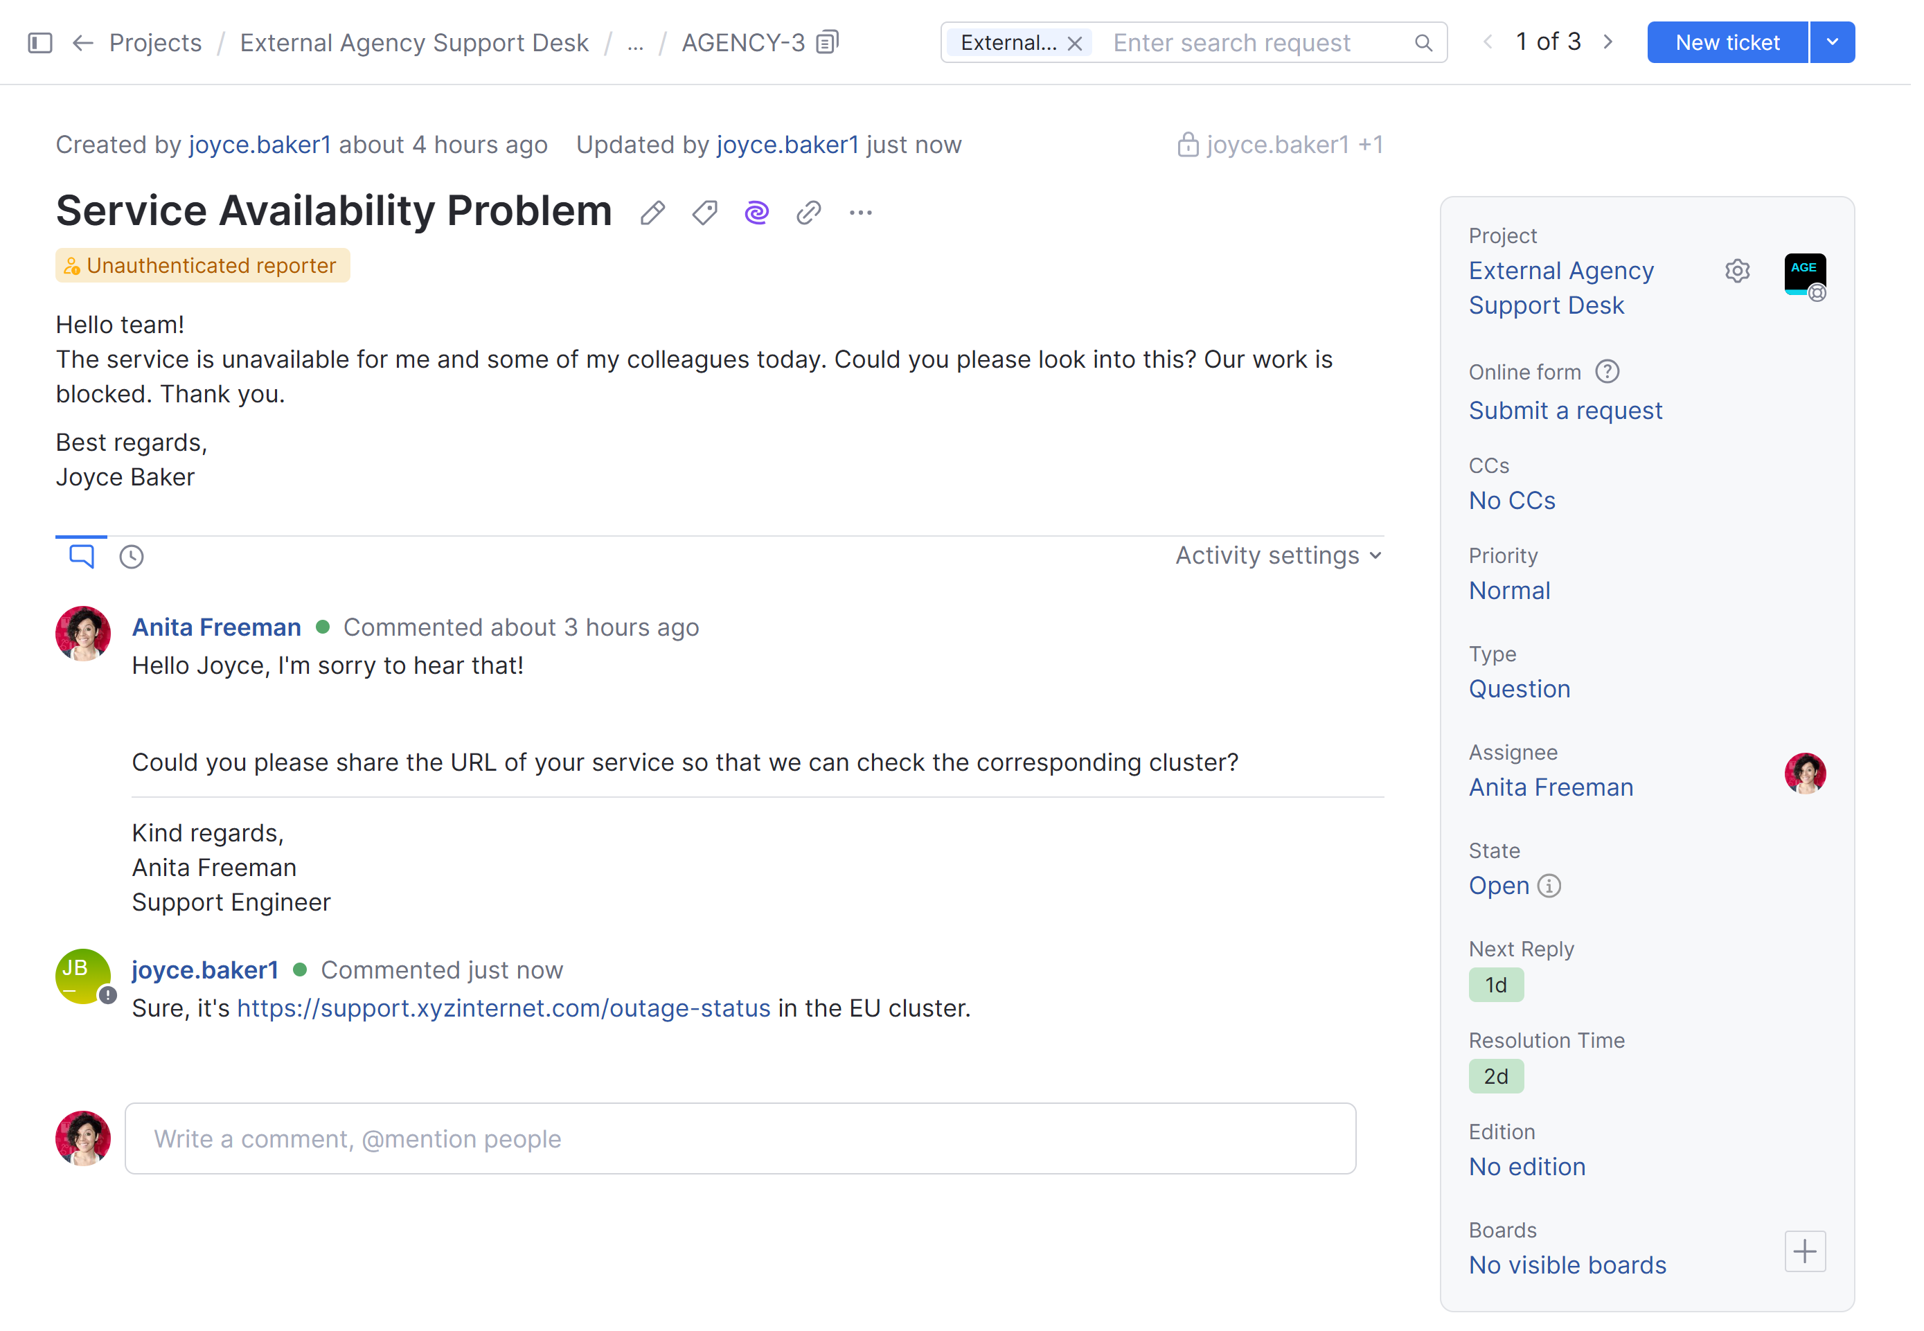Viewport: 1924px width, 1331px height.
Task: Remove the External... search filter chip
Action: pos(1075,44)
